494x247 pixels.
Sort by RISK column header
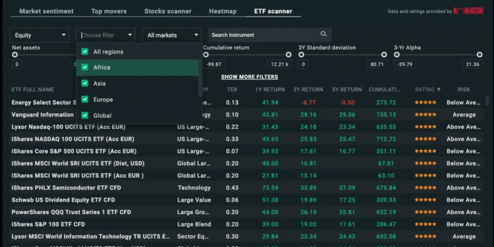pos(464,90)
